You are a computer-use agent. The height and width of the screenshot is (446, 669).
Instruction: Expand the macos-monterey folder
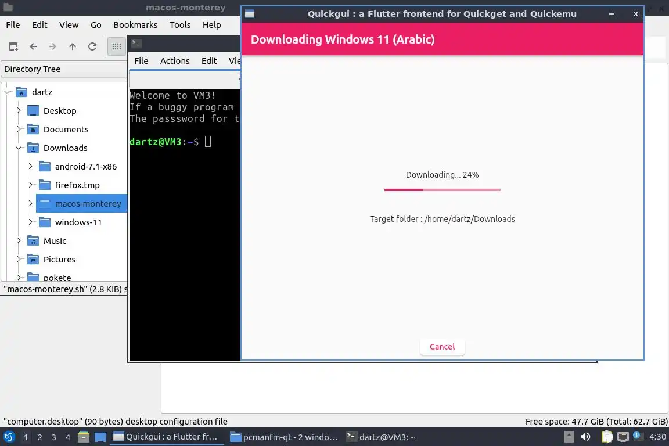click(x=30, y=203)
